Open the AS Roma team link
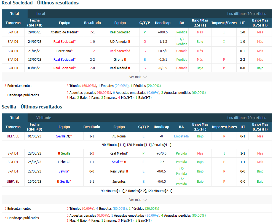 (119, 136)
